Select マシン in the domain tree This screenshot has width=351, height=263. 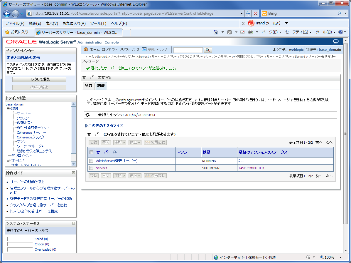tap(21, 142)
